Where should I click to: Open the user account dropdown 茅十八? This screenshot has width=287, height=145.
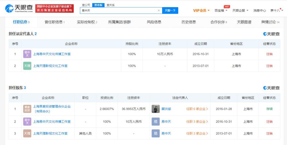[x=277, y=11]
